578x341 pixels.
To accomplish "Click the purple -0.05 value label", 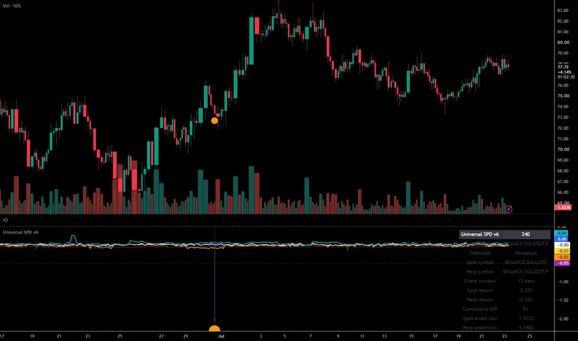I will click(562, 263).
